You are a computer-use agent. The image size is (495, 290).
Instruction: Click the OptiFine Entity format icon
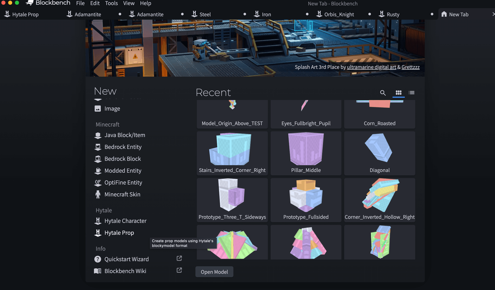[x=98, y=183]
